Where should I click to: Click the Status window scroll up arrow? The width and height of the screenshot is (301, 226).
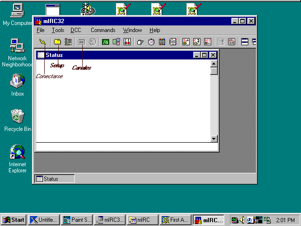point(214,64)
